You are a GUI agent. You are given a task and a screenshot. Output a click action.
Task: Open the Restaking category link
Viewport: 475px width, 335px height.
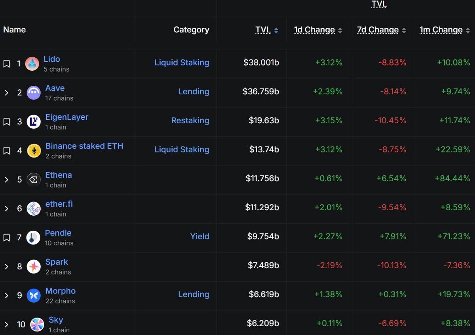[x=190, y=120]
